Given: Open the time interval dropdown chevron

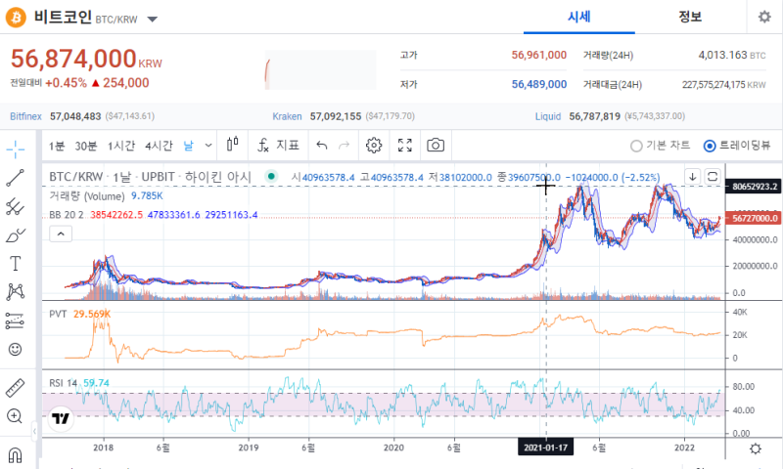Looking at the screenshot, I should (208, 146).
